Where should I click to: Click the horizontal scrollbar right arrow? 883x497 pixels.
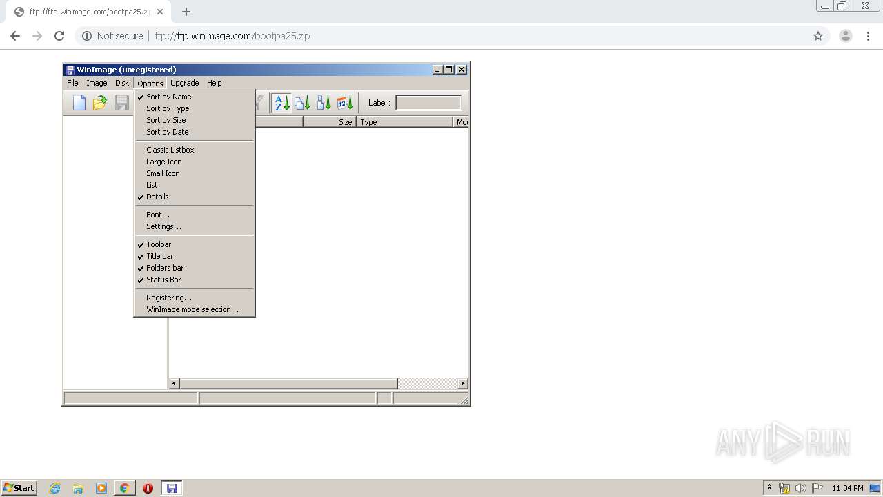click(x=463, y=384)
